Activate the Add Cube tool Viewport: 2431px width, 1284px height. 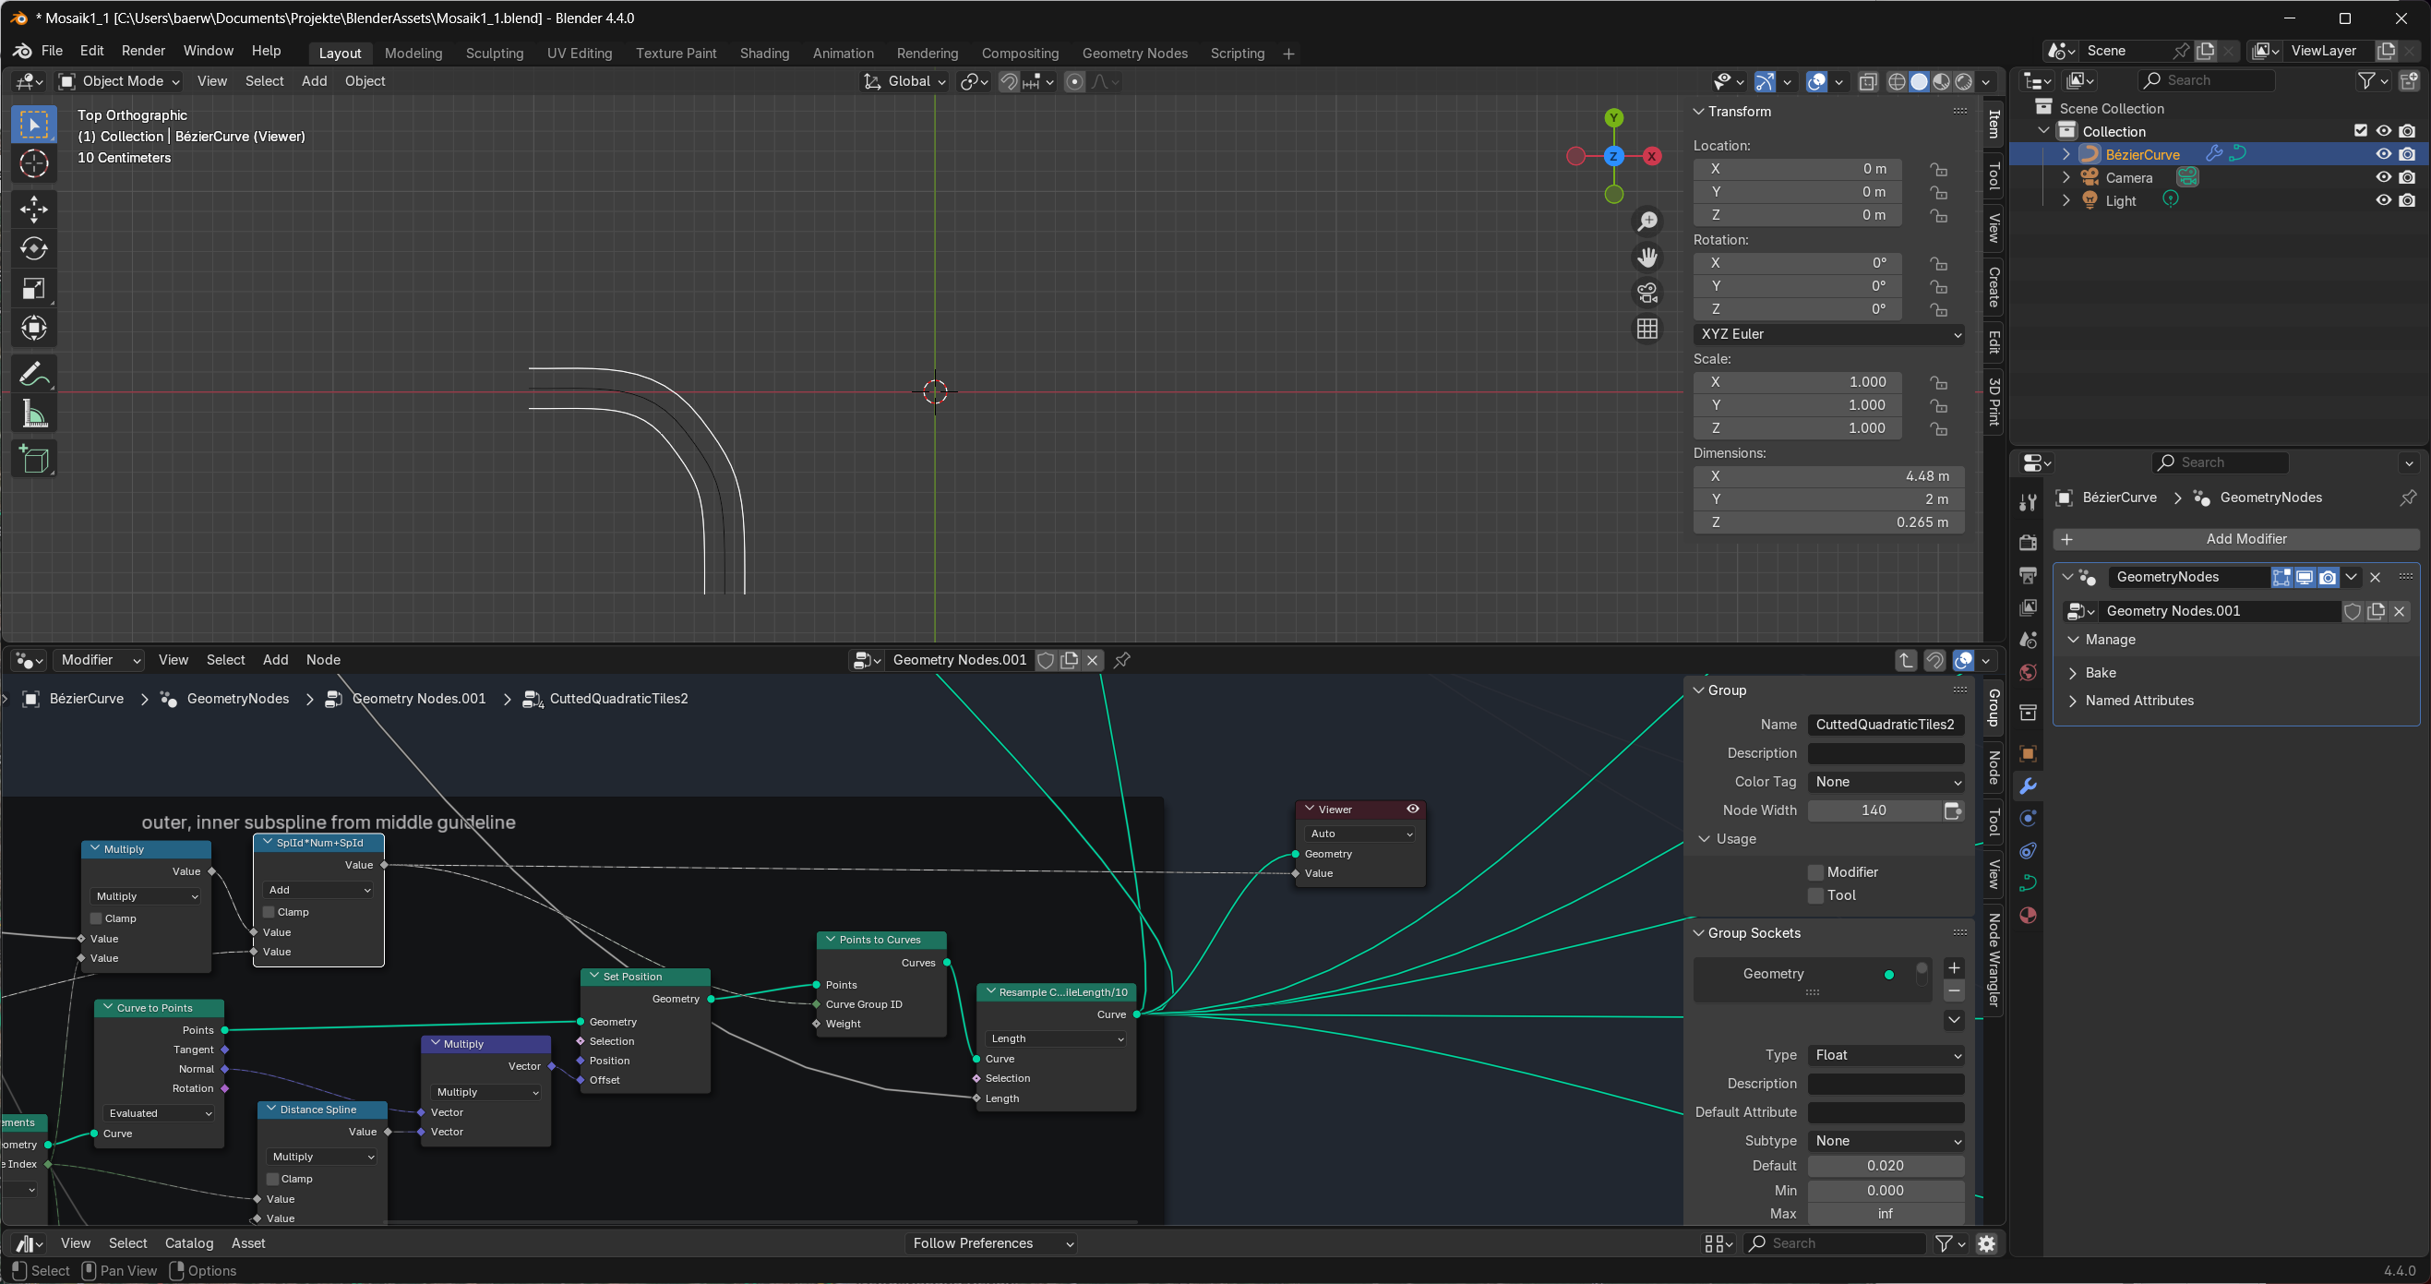click(x=34, y=460)
